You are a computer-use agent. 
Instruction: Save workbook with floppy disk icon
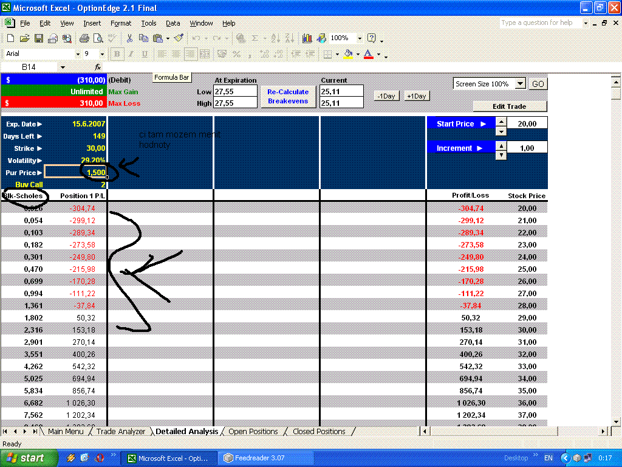click(38, 38)
